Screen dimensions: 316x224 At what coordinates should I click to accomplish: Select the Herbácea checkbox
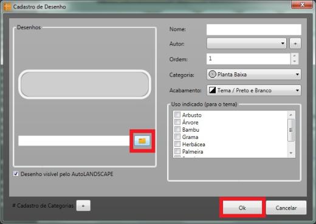click(x=177, y=144)
